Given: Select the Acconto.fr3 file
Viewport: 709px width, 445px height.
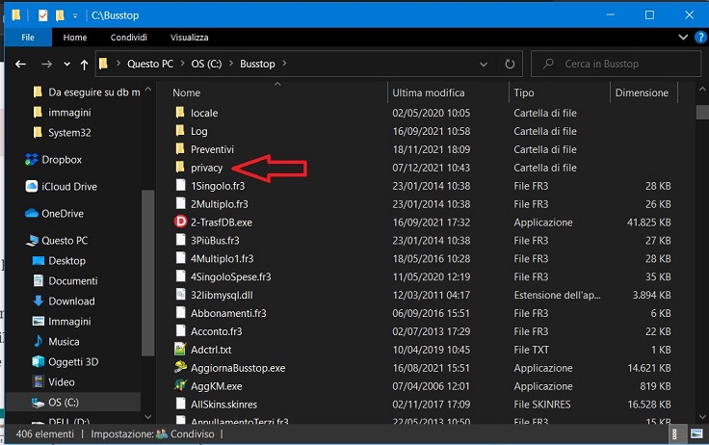Looking at the screenshot, I should [x=216, y=331].
